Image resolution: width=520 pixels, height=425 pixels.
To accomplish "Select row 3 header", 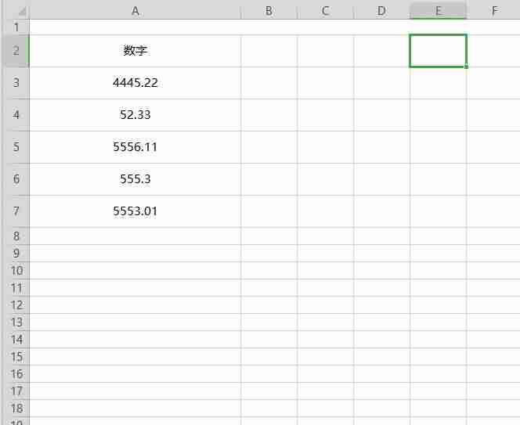I will (16, 82).
